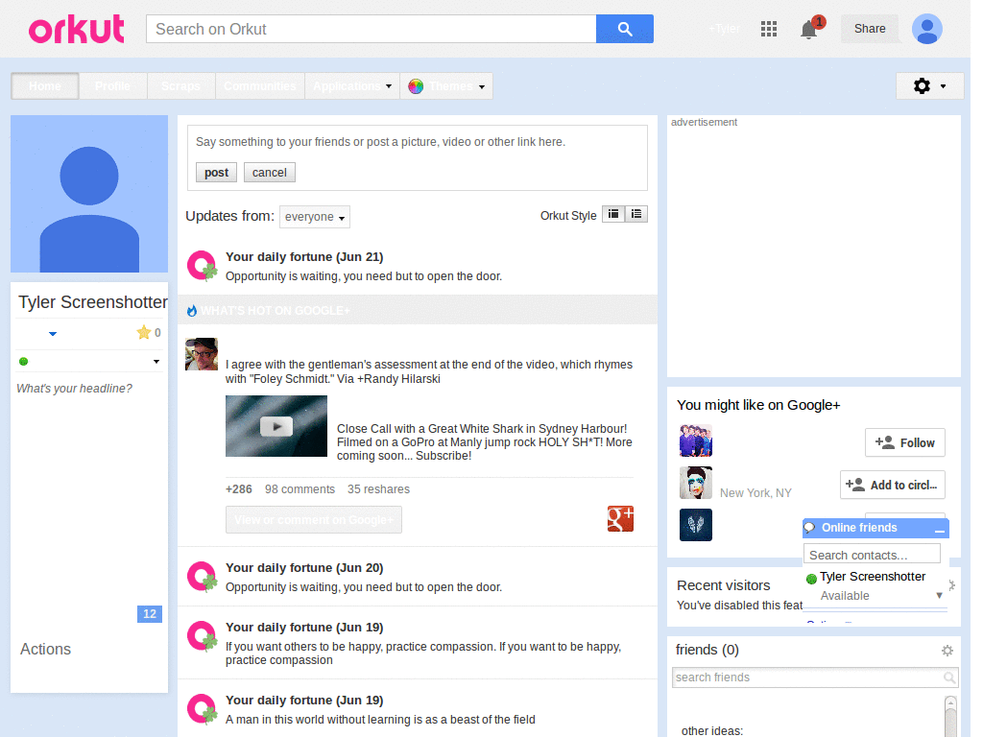983x737 pixels.
Task: Click the friends section gear icon
Action: [947, 651]
